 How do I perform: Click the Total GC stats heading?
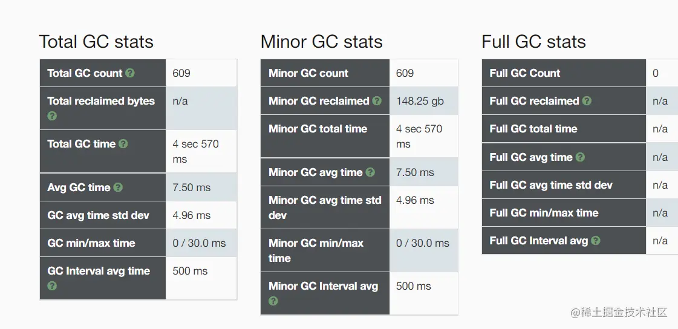click(x=96, y=42)
